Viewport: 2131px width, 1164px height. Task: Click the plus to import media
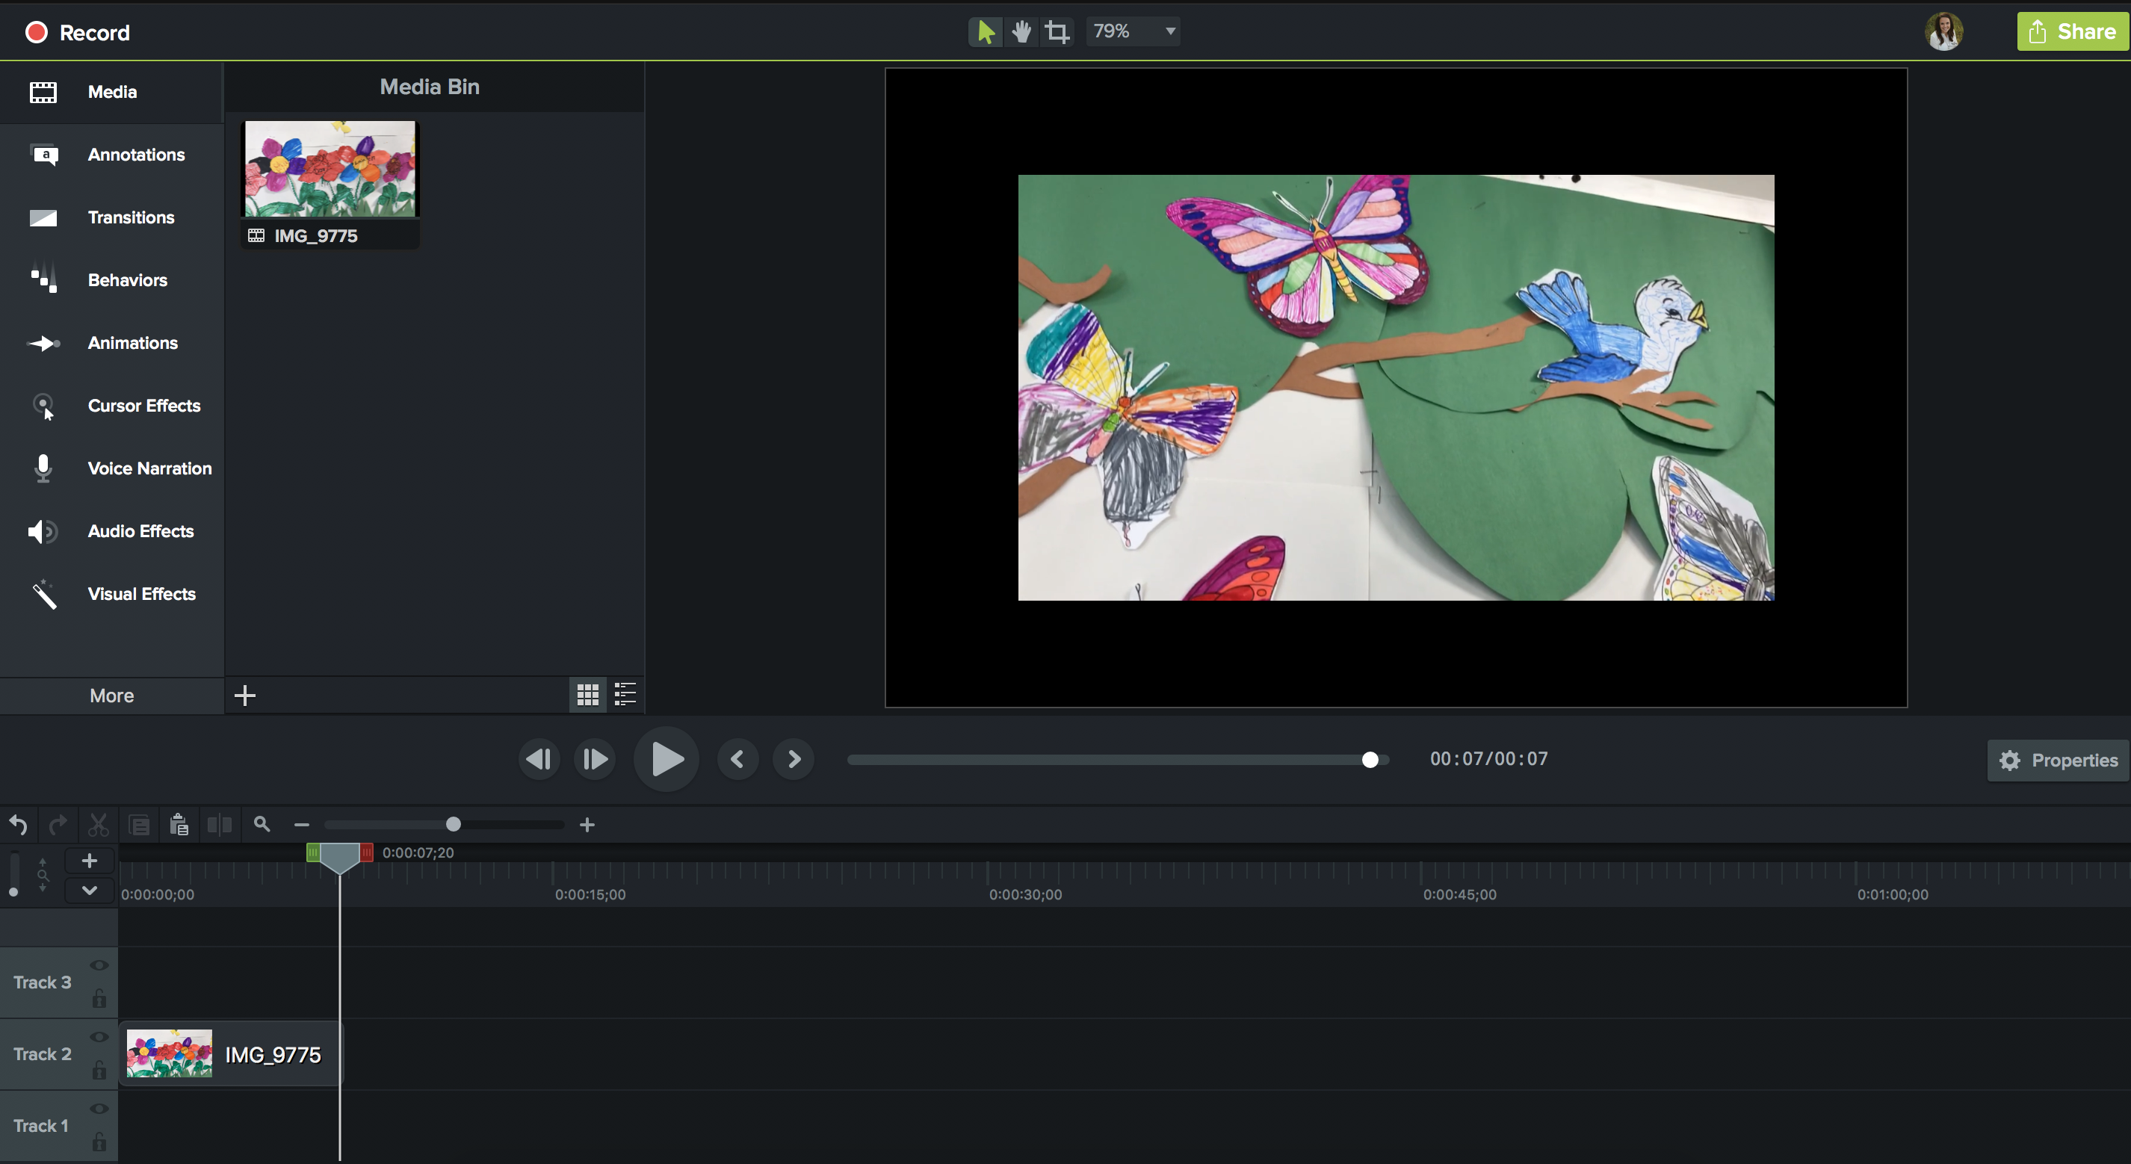[x=245, y=696]
